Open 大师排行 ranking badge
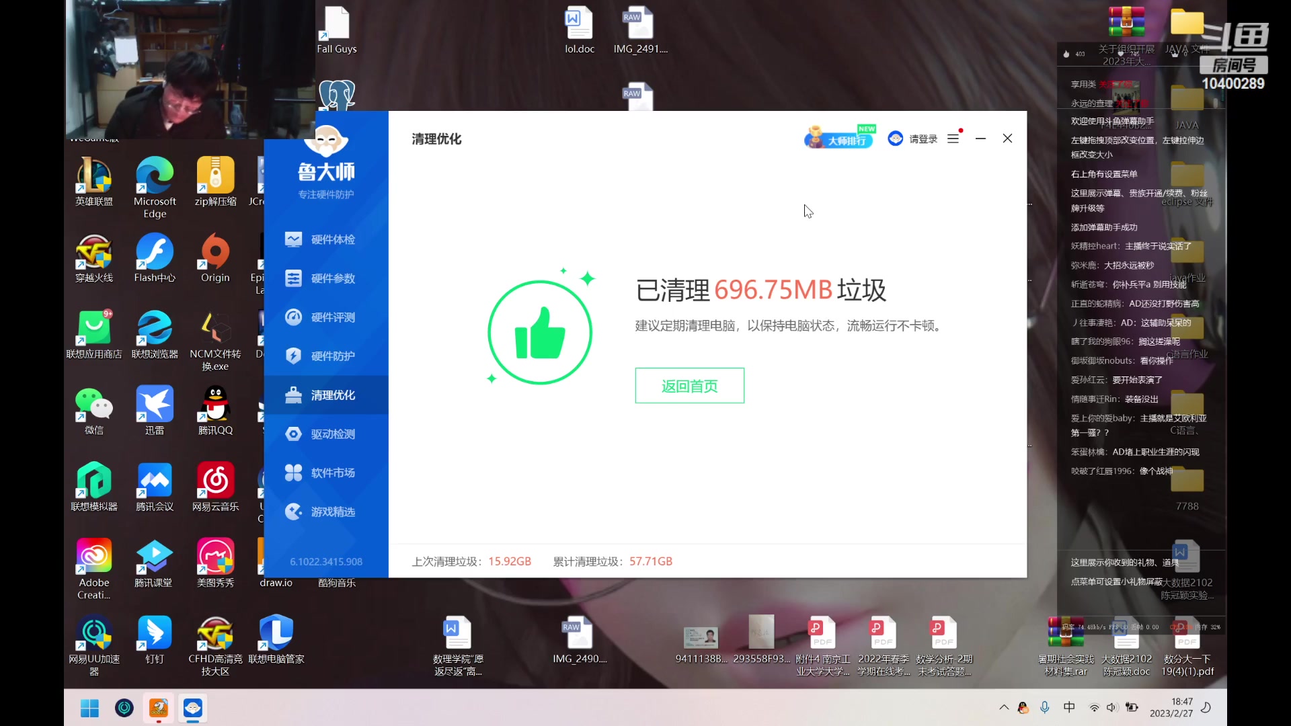This screenshot has width=1291, height=726. point(840,137)
